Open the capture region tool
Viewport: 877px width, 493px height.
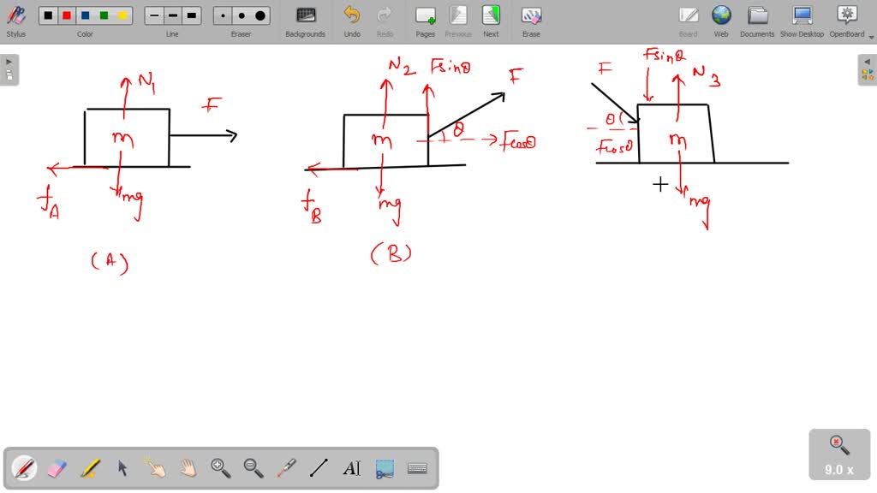[x=385, y=468]
